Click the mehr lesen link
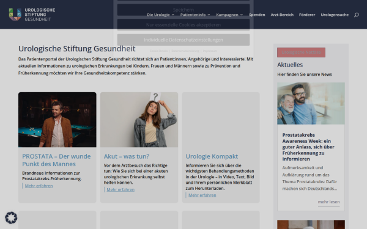 [328, 202]
